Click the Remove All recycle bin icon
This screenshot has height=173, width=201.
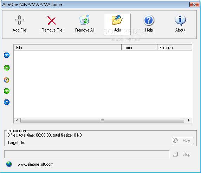pos(84,20)
